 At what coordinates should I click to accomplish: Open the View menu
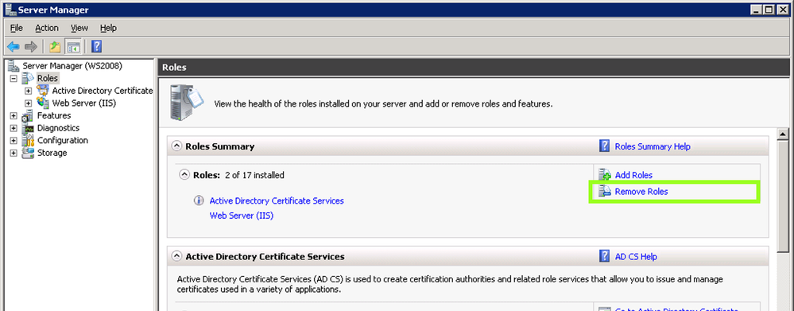79,28
